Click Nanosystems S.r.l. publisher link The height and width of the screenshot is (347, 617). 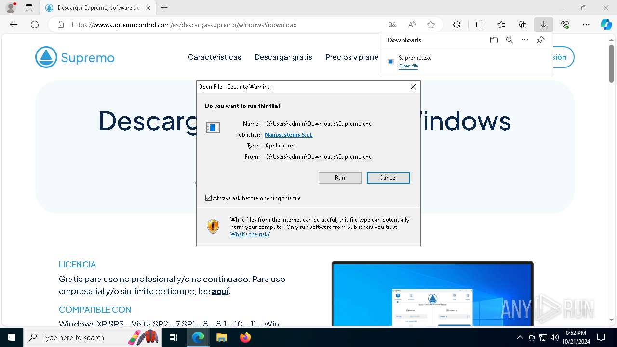[289, 135]
